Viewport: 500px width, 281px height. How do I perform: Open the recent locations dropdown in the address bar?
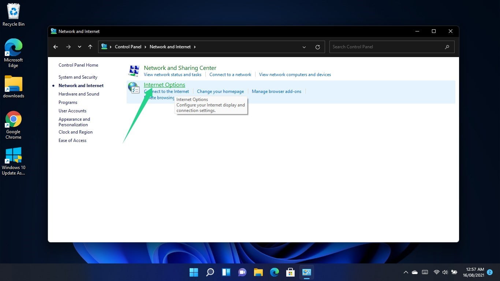(x=304, y=47)
